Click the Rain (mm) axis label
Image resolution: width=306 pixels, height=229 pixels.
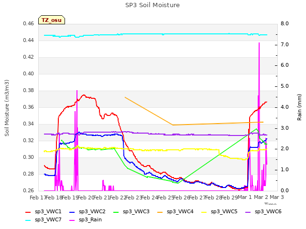coord(299,107)
